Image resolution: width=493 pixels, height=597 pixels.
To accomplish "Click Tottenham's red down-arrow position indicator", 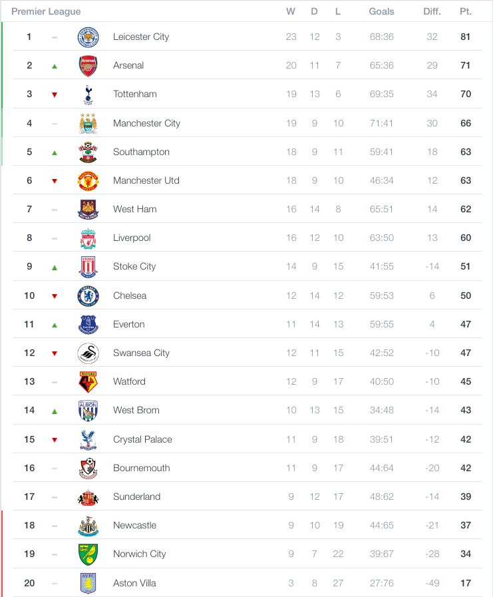I will (x=55, y=95).
